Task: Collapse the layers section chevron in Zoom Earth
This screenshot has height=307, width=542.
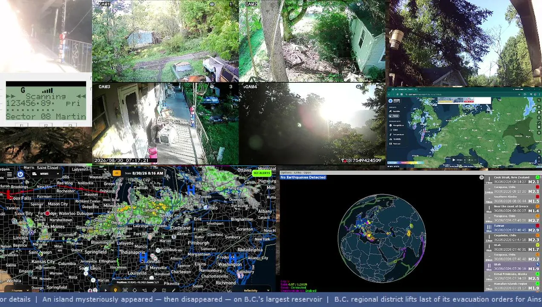Action: click(405, 107)
